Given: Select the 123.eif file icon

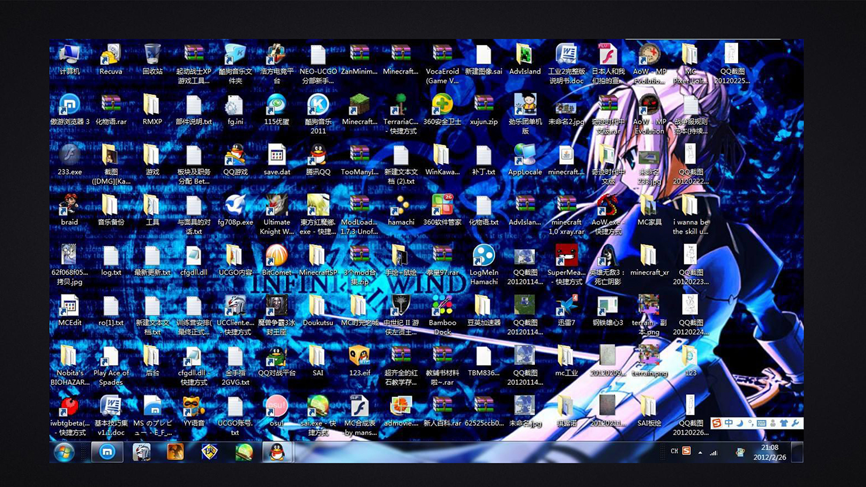Looking at the screenshot, I should tap(359, 361).
